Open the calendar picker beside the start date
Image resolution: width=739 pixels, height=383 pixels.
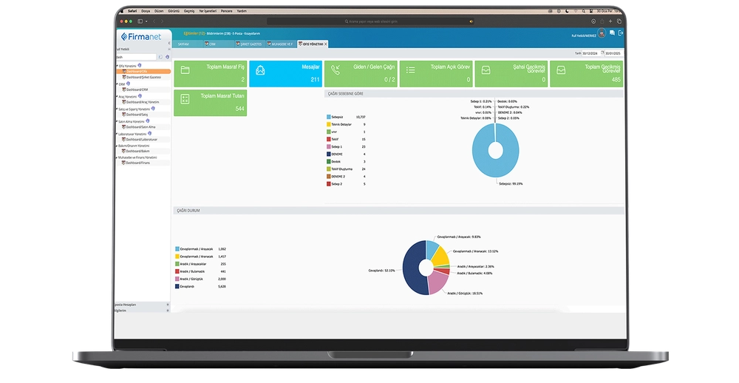pyautogui.click(x=603, y=52)
